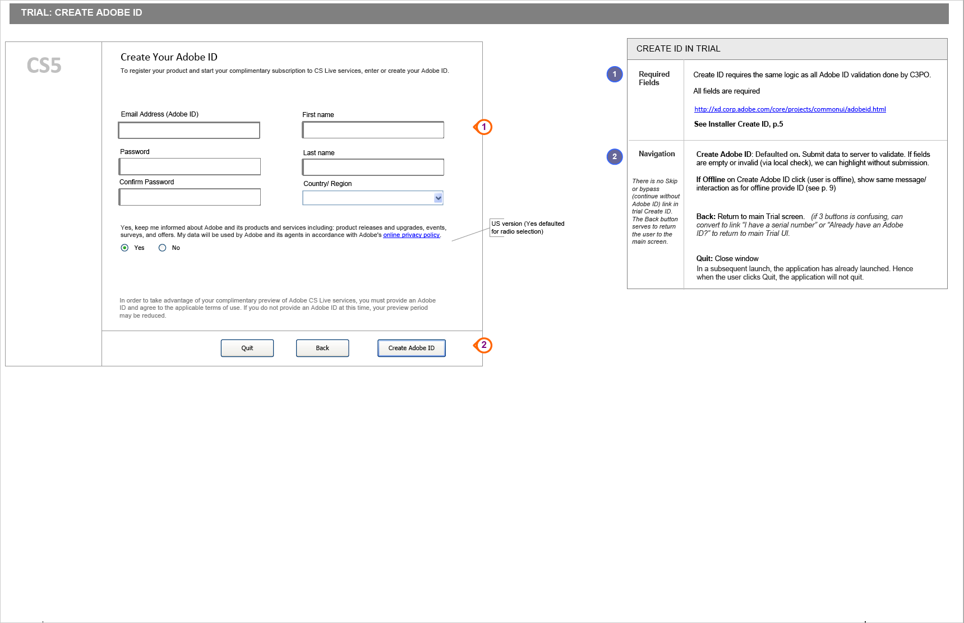Click the Last name input field
Screen dimensions: 964x623
373,167
